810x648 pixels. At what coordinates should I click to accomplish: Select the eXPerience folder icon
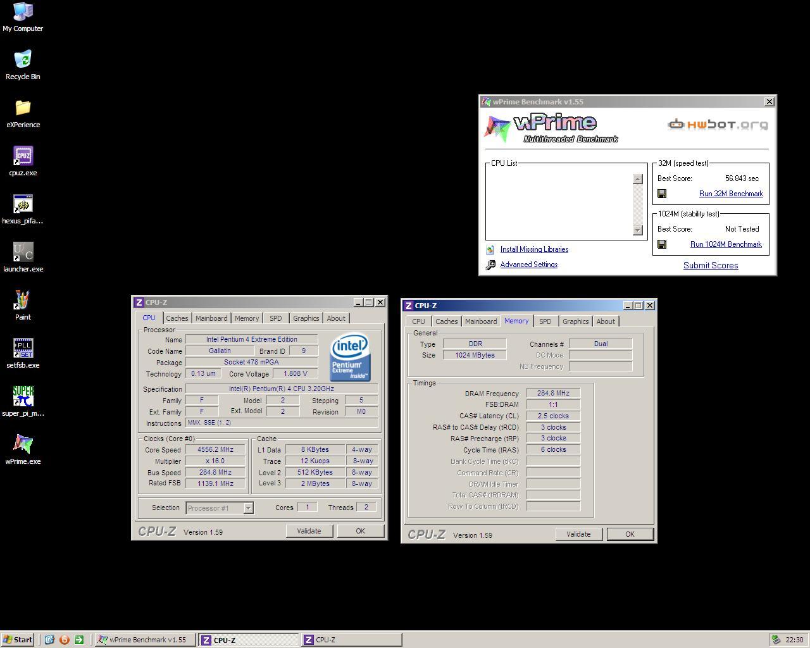pyautogui.click(x=23, y=113)
